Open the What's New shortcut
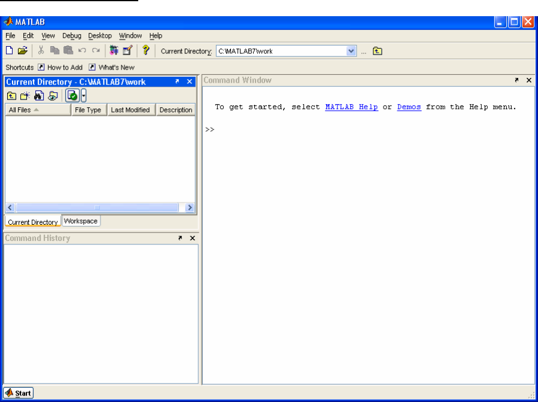The image size is (538, 402). point(111,67)
